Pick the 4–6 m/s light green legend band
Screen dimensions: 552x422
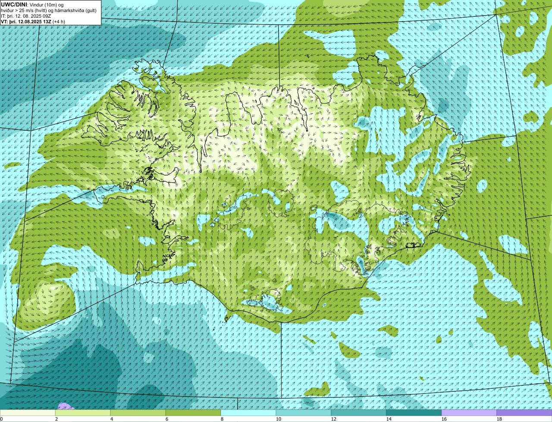tap(138, 413)
